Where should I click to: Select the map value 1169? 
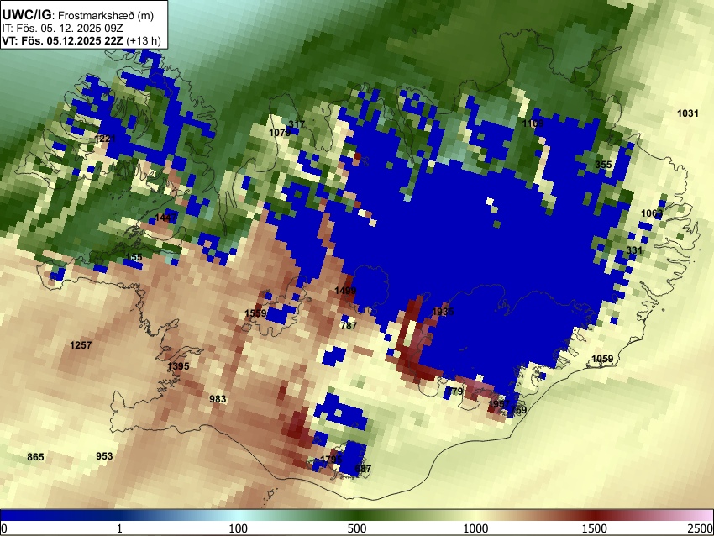click(533, 123)
